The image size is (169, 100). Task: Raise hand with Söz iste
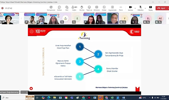tap(82, 8)
